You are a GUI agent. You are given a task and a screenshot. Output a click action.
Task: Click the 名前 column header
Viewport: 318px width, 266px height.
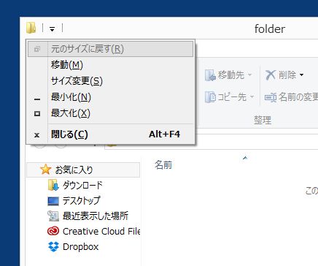pos(163,165)
